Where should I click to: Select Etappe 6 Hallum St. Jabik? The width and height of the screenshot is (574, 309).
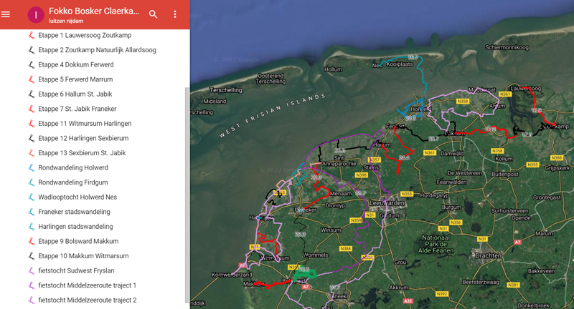[75, 94]
